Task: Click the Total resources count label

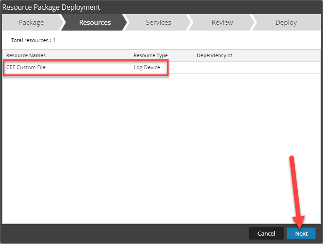Action: click(33, 40)
